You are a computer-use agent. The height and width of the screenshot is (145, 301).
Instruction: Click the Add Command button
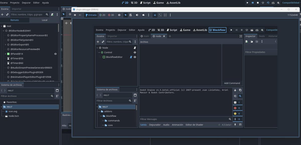pos(232,83)
